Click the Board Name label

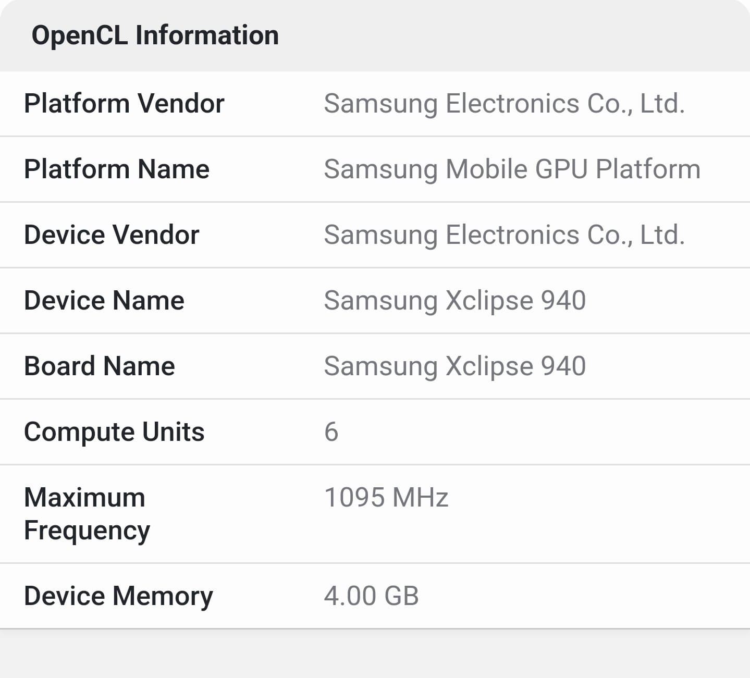100,366
